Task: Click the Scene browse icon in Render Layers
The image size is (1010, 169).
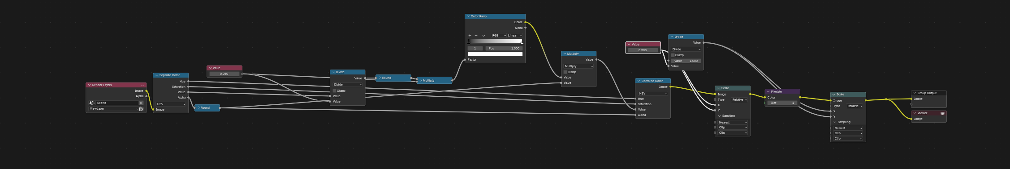Action: pos(92,103)
